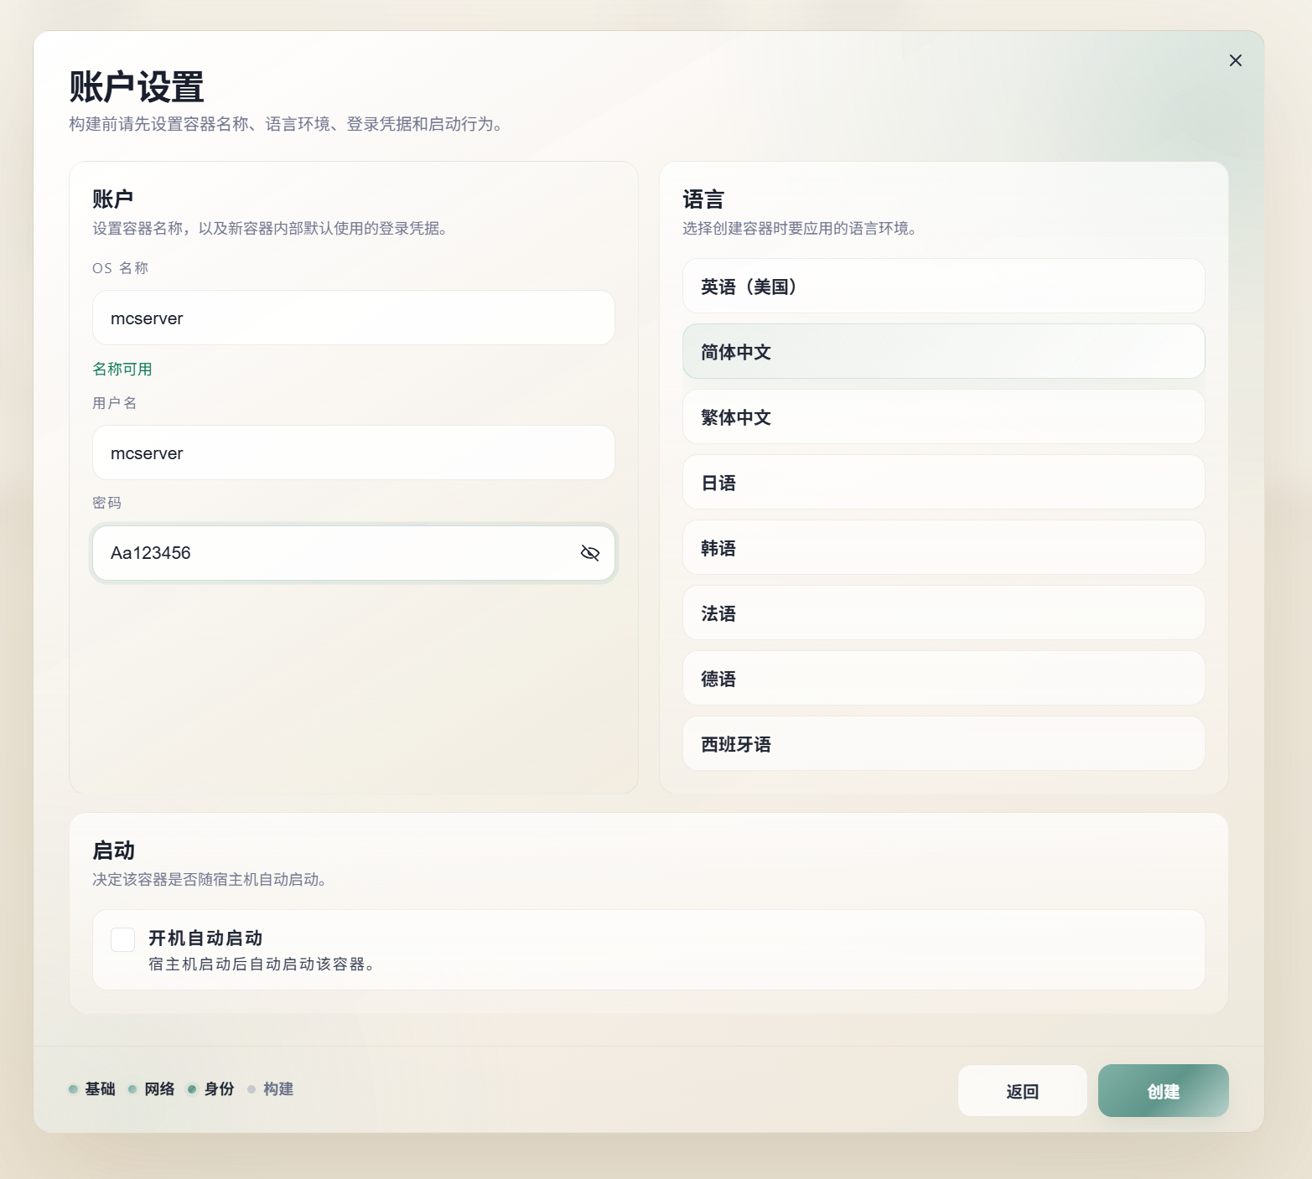
Task: Go to the 网络 step indicator
Action: pos(152,1089)
